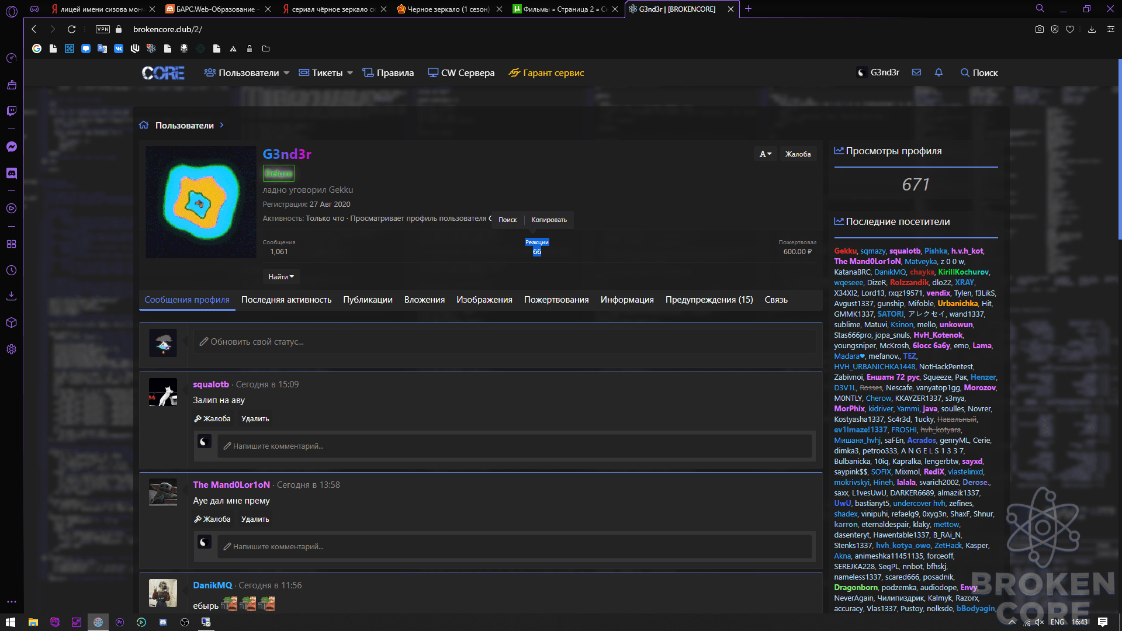Open the Windows notification center icon
The height and width of the screenshot is (631, 1122).
1103,622
